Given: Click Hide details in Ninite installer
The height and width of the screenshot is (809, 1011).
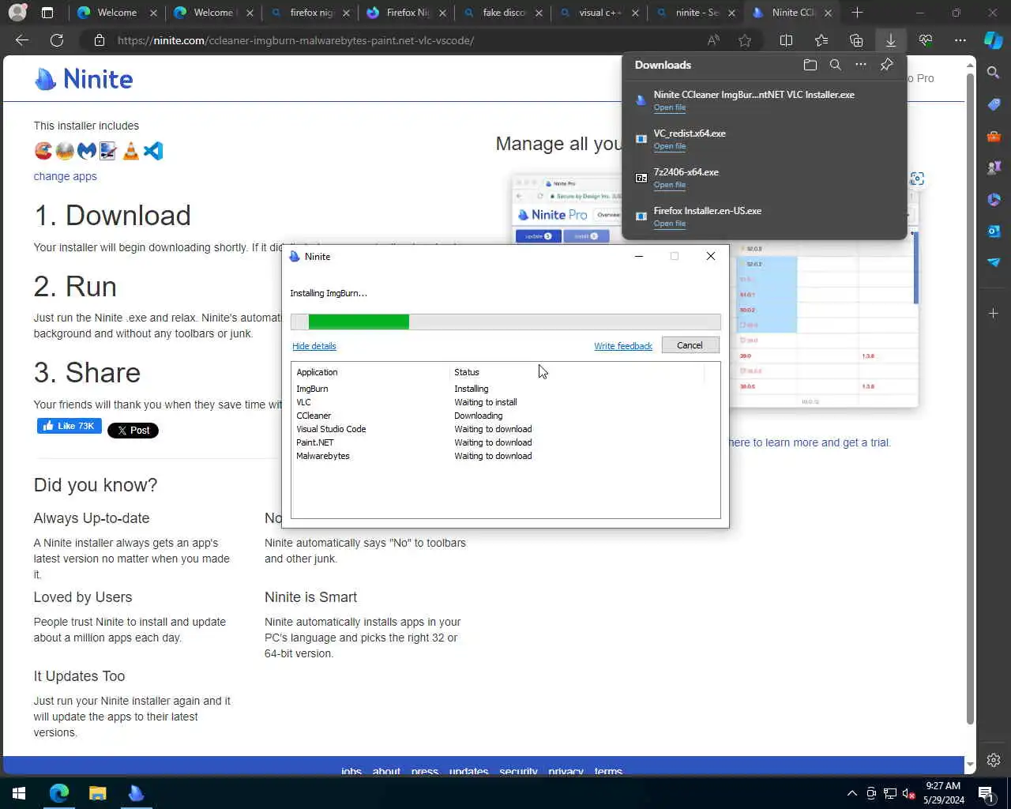Looking at the screenshot, I should [314, 346].
